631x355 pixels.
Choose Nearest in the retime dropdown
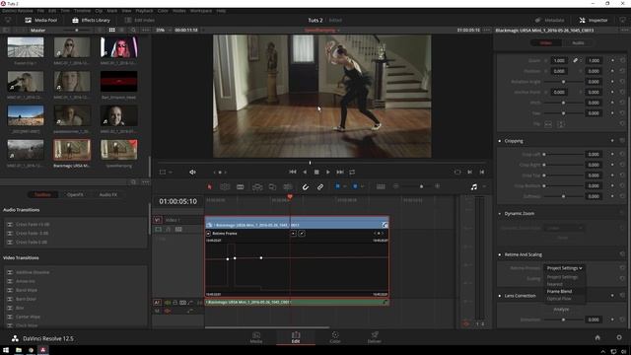tap(554, 284)
